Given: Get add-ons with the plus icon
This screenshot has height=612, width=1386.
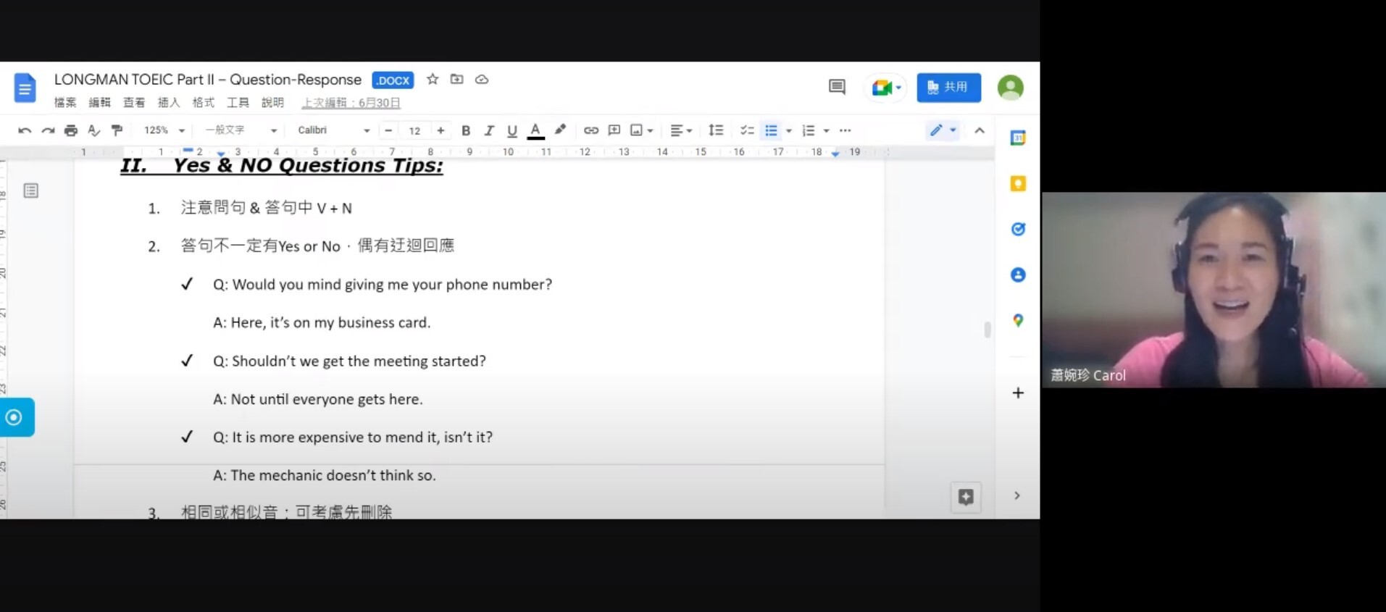Looking at the screenshot, I should pos(1018,393).
